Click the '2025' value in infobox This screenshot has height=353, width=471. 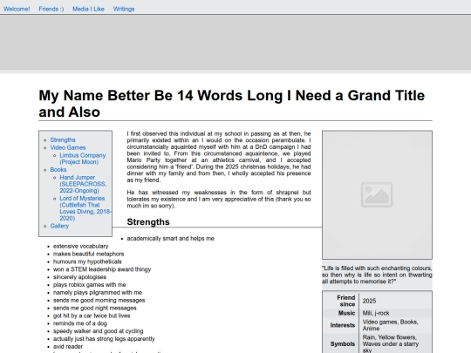[x=369, y=301]
